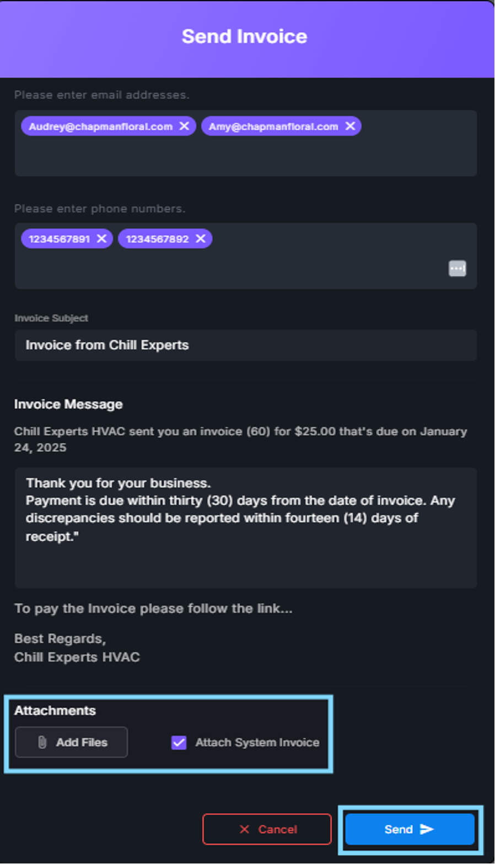Screen dimensions: 495x864
Task: Remove Audrey@chapmanfloral.com email chip
Action: pyautogui.click(x=184, y=126)
